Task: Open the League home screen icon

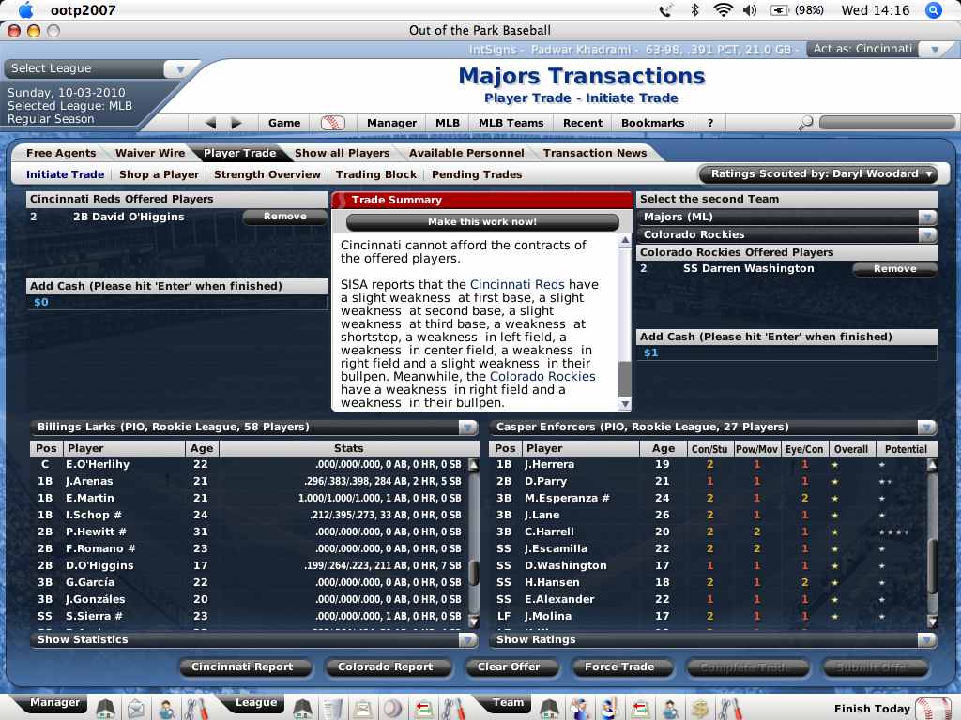Action: 302,709
